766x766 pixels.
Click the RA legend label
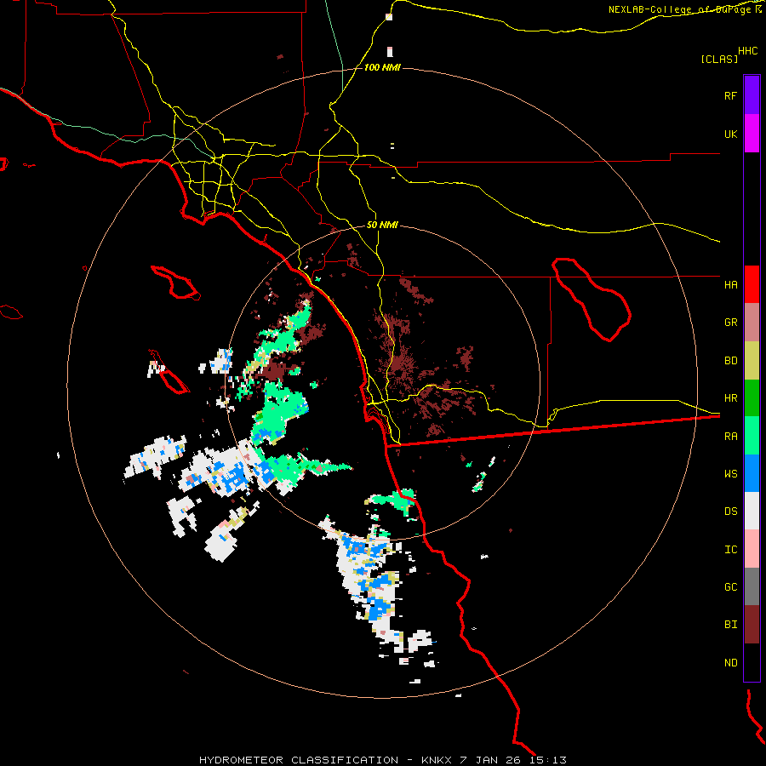[730, 436]
